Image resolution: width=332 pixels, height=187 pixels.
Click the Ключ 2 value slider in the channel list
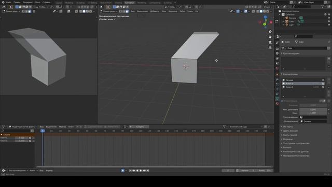[x=22, y=141]
